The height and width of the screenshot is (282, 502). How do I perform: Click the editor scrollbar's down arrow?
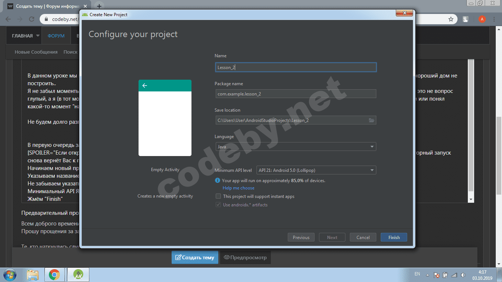(x=470, y=199)
